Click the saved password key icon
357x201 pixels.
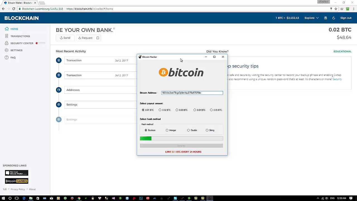pos(331,9)
